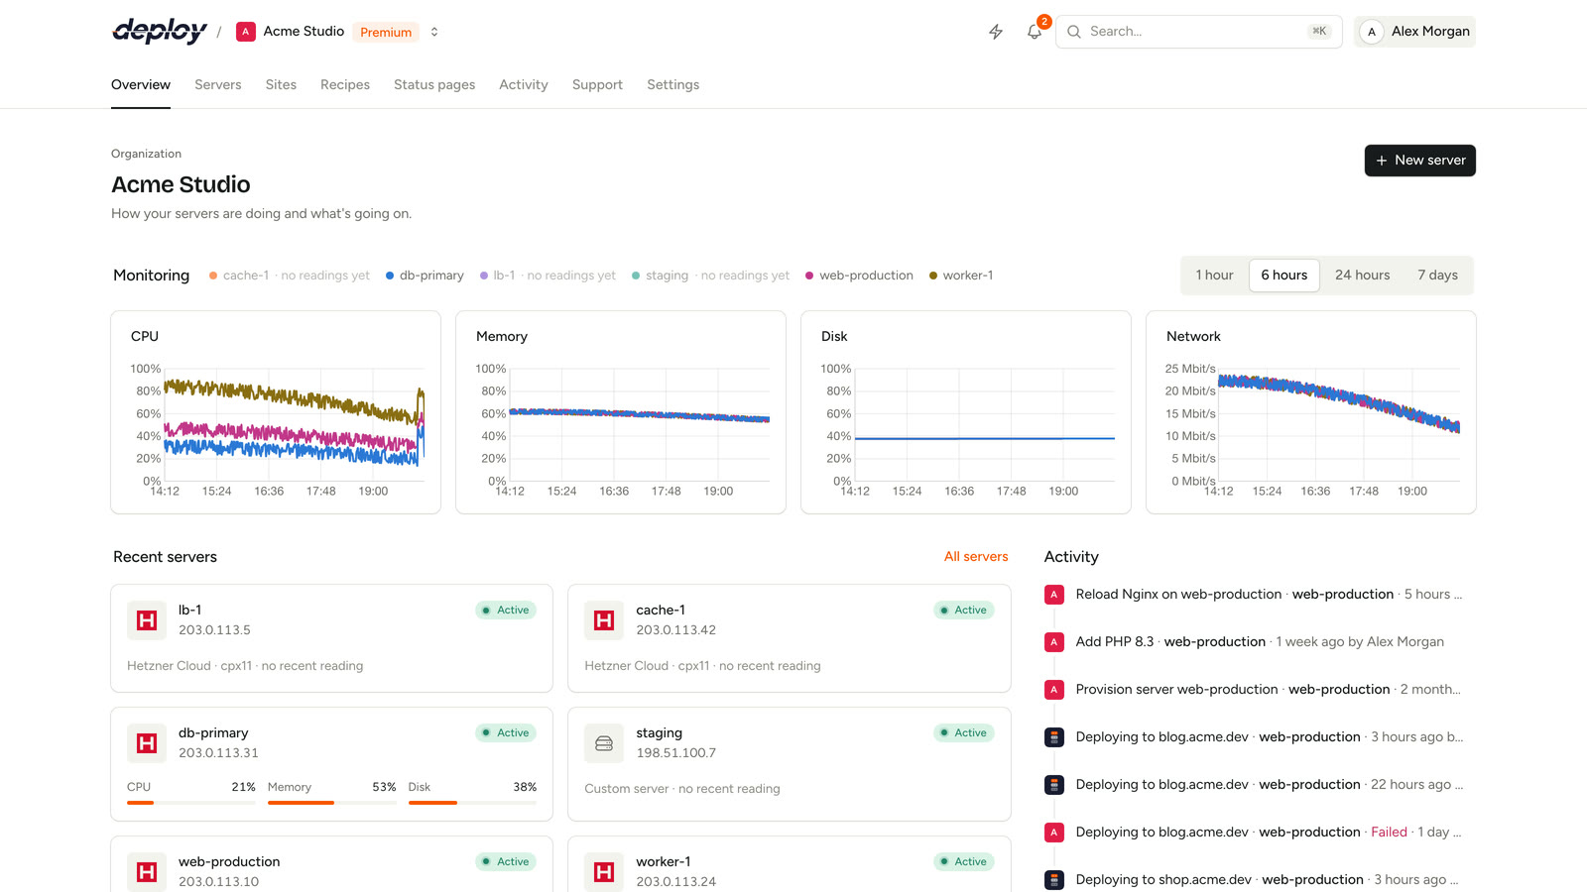Click the db-primary Disk usage bar
Image resolution: width=1587 pixels, height=892 pixels.
[x=472, y=803]
